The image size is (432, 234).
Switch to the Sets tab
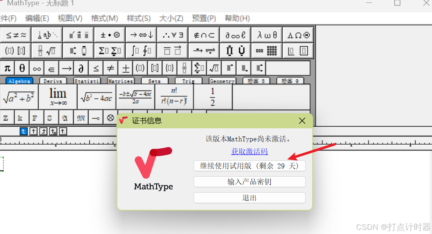(x=154, y=81)
